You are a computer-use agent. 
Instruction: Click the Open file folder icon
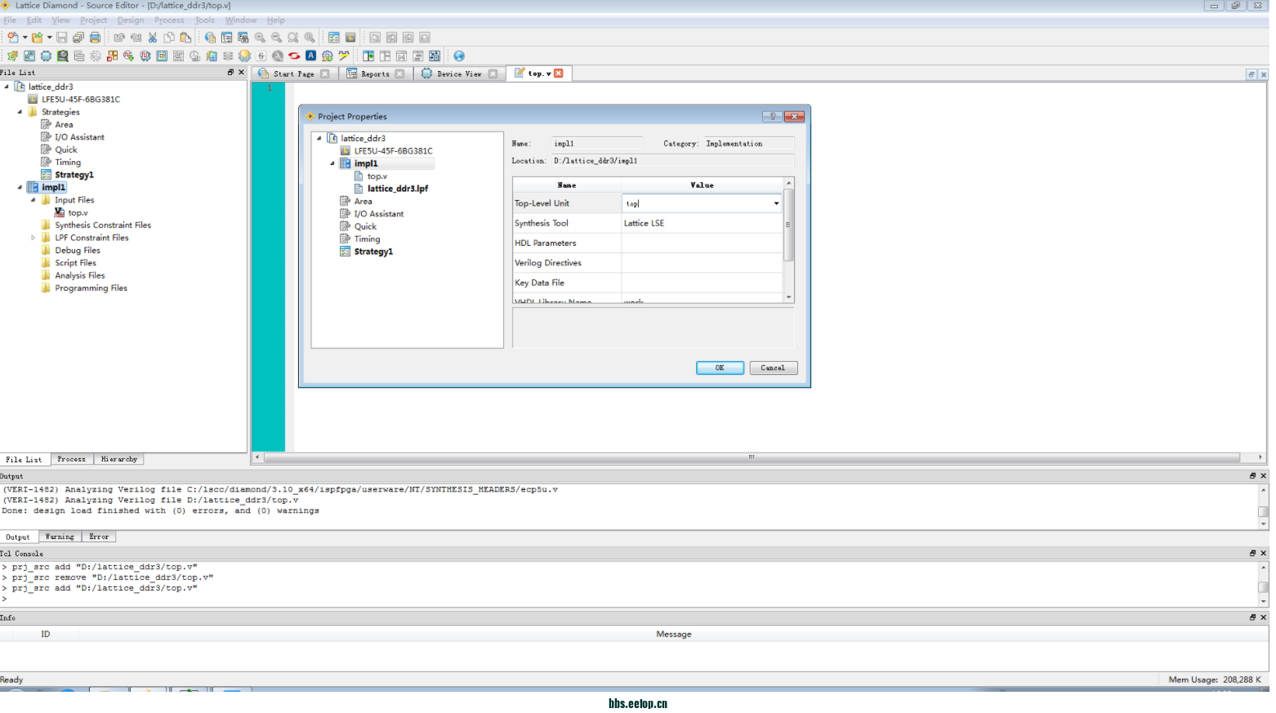[37, 38]
